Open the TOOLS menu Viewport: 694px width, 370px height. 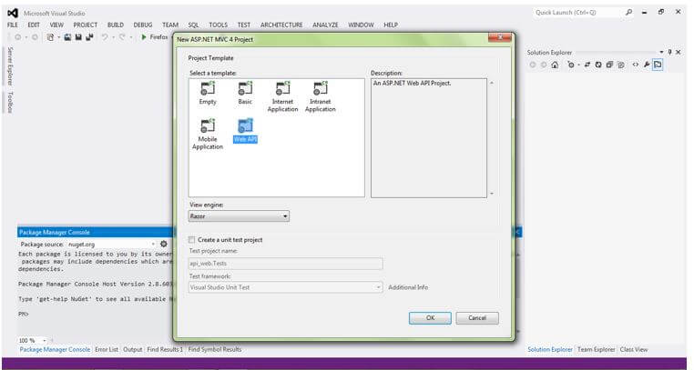click(x=219, y=25)
